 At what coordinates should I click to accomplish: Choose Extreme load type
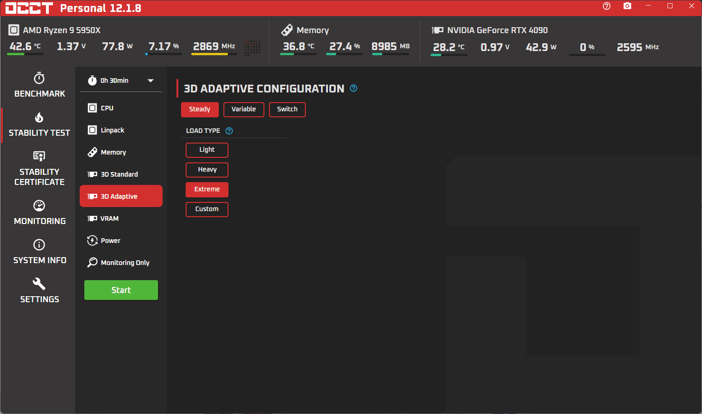point(207,190)
